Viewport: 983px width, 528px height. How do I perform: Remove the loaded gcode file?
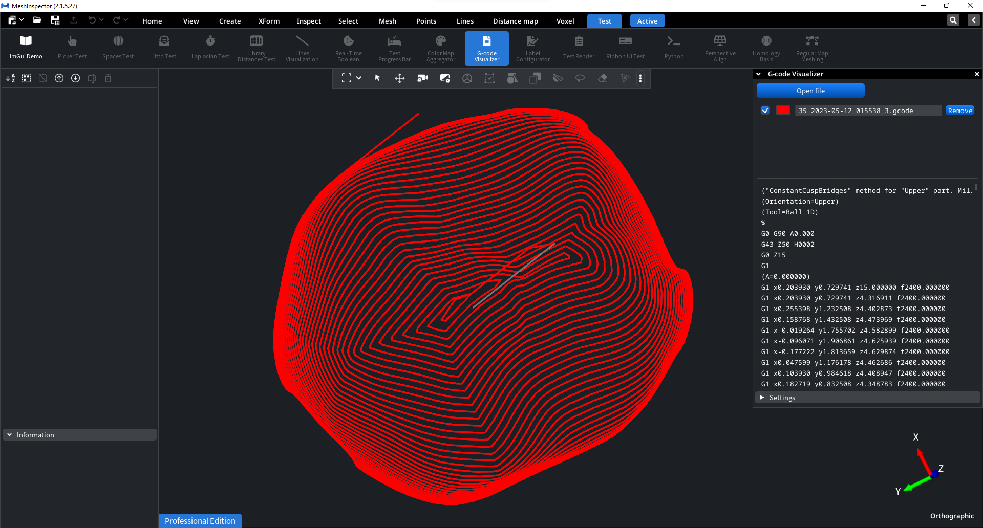coord(960,110)
